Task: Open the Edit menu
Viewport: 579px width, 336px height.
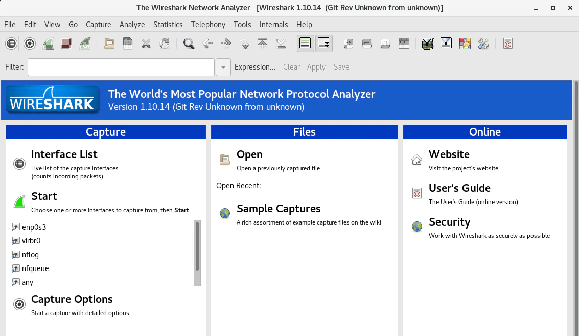Action: tap(30, 25)
